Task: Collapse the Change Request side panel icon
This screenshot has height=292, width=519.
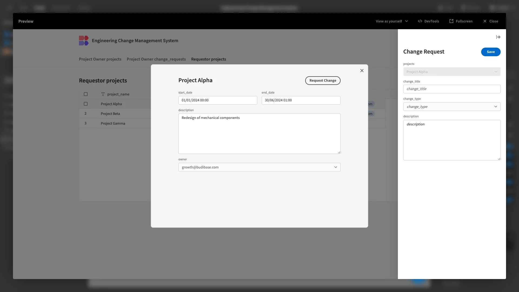Action: coord(498,37)
